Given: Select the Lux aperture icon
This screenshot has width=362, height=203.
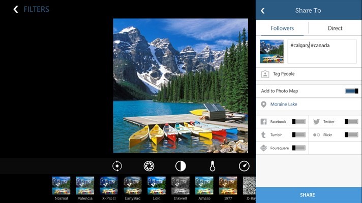Looking at the screenshot, I should 149,166.
